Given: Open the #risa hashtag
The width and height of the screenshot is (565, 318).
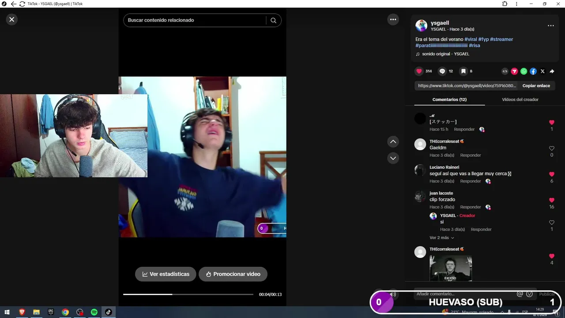Looking at the screenshot, I should click(475, 45).
